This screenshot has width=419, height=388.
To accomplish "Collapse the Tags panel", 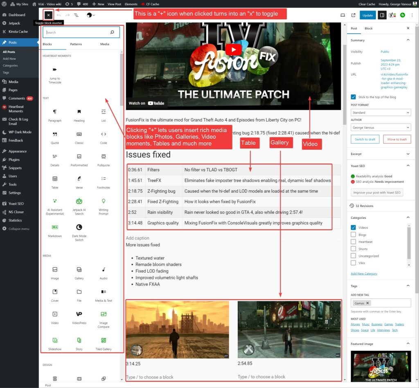I will click(x=408, y=286).
